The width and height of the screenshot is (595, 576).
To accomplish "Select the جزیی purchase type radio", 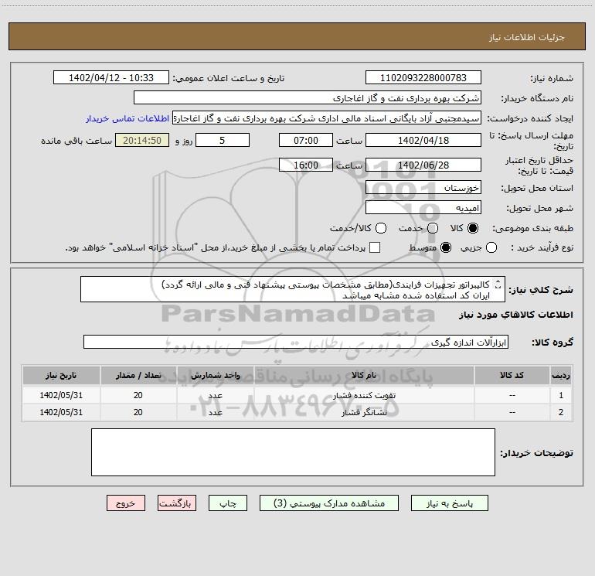I will (x=491, y=248).
